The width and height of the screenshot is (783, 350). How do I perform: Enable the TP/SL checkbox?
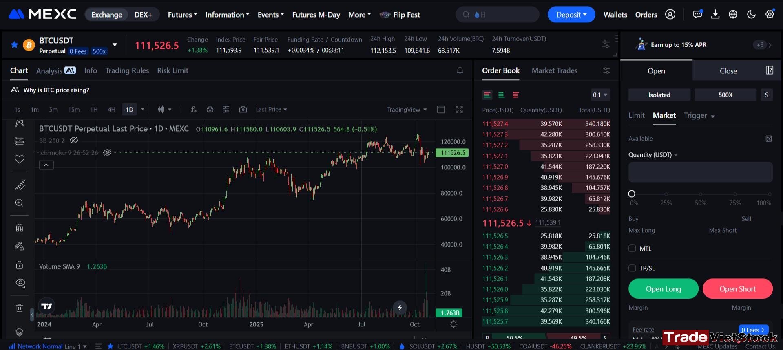click(x=632, y=268)
